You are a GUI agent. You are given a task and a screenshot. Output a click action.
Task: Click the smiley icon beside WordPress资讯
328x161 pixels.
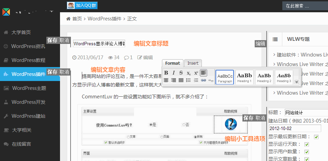click(6, 46)
